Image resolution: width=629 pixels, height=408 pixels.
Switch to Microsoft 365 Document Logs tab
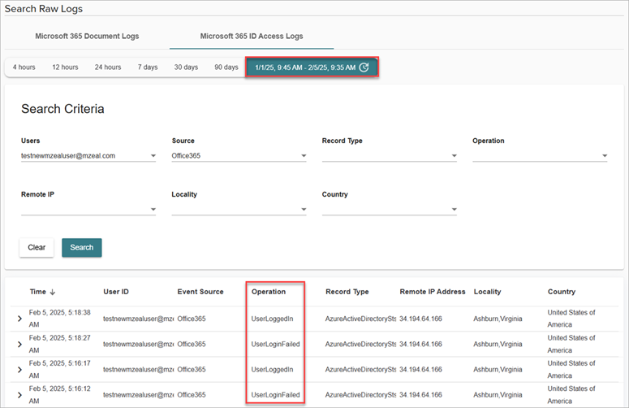coord(87,37)
